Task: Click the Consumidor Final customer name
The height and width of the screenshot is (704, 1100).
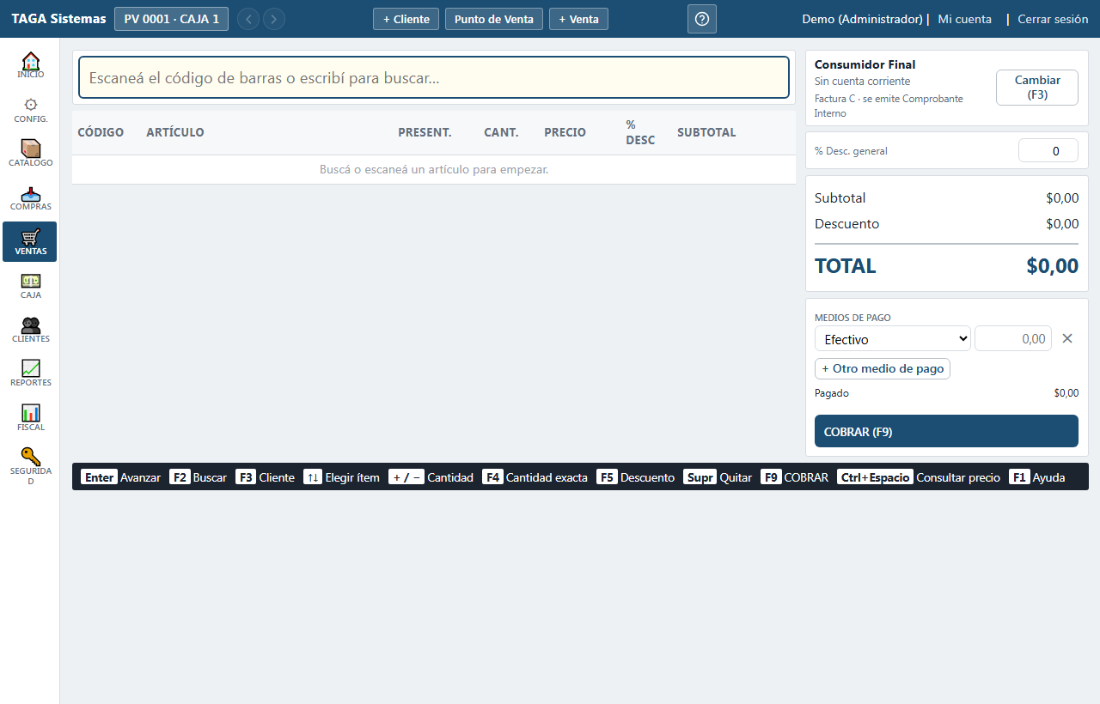Action: pos(865,64)
